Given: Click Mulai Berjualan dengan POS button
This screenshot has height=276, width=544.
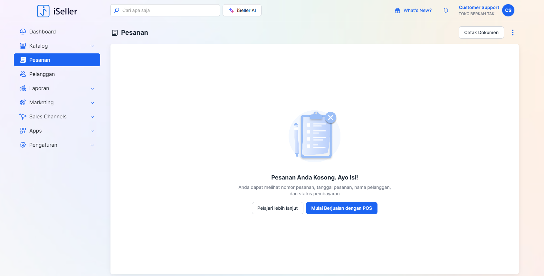Looking at the screenshot, I should pos(341,208).
